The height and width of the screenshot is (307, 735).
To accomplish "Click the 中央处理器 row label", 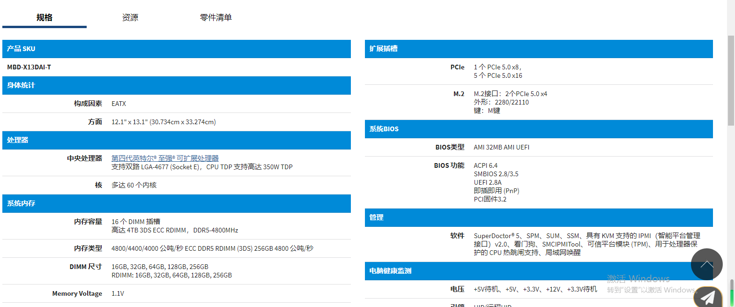I will [x=84, y=158].
